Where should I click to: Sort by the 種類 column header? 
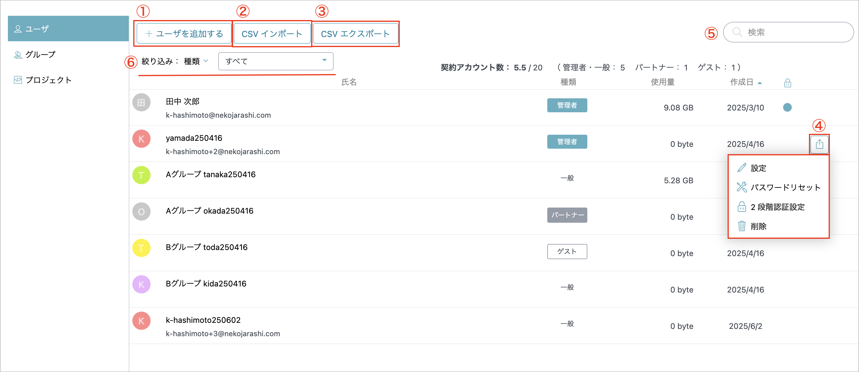click(x=568, y=82)
